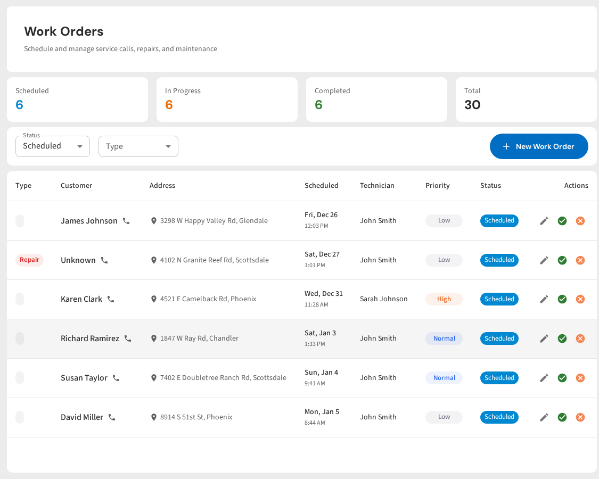Image resolution: width=599 pixels, height=479 pixels.
Task: Cancel Susan Taylor's work order with the red X
Action: point(580,378)
